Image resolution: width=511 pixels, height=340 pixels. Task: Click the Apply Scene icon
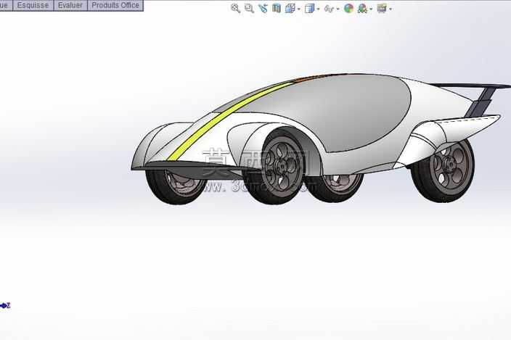(x=362, y=9)
